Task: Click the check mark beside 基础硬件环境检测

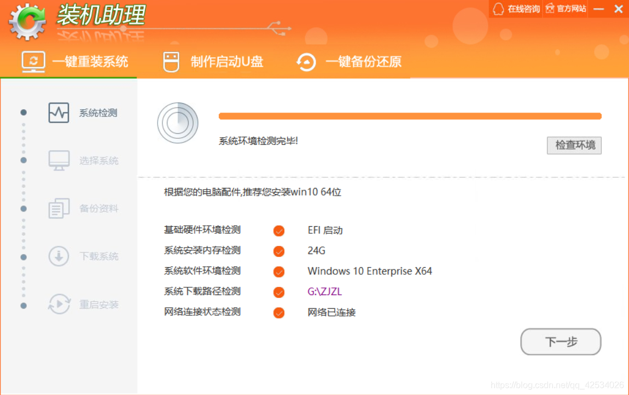Action: 279,231
